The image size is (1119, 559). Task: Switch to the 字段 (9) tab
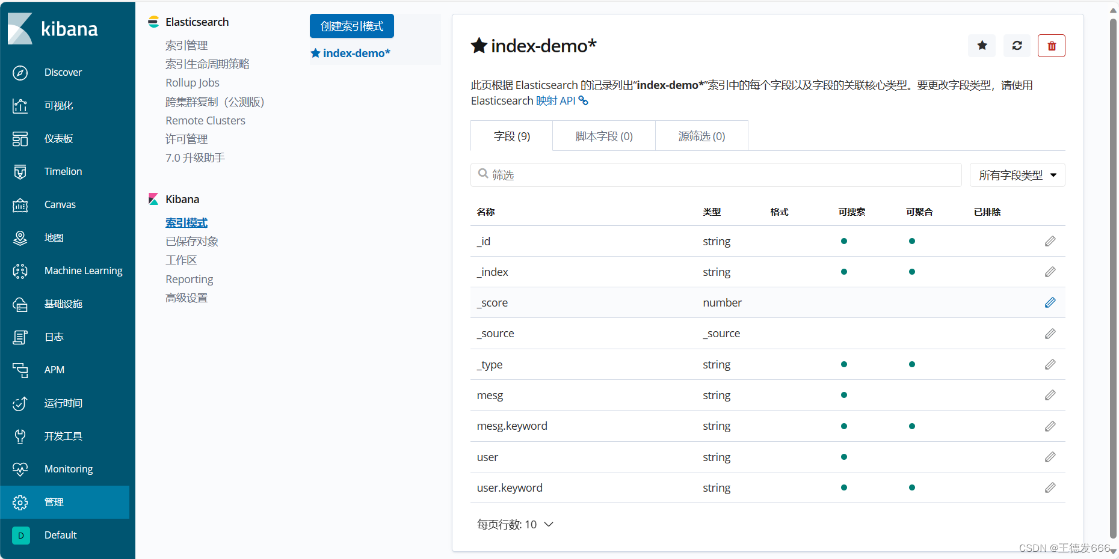pyautogui.click(x=512, y=136)
